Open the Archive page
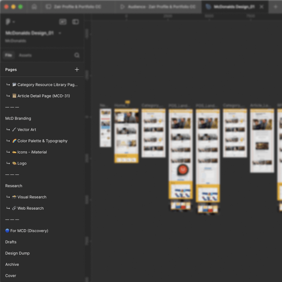 pyautogui.click(x=42, y=264)
